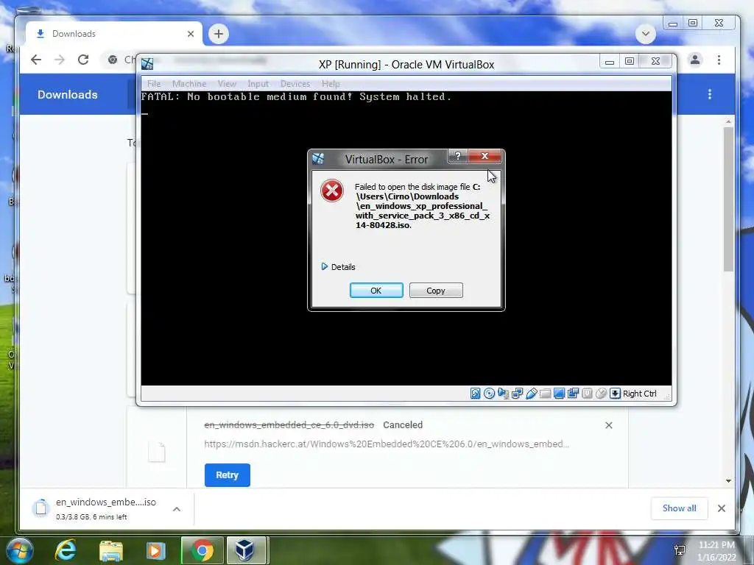The image size is (754, 565).
Task: Go back in Chrome
Action: pos(36,60)
